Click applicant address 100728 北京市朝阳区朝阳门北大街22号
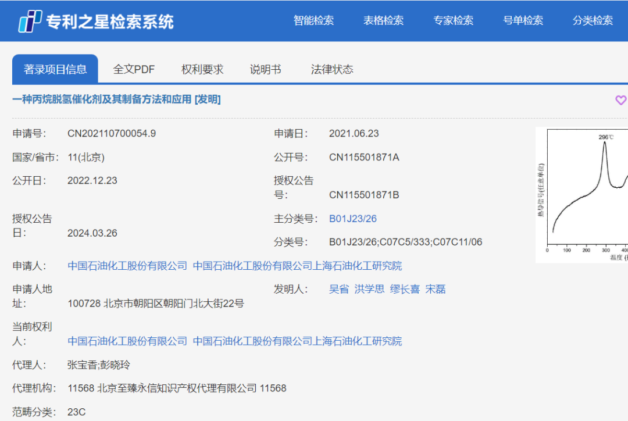Screen dimensions: 628x421 point(156,304)
